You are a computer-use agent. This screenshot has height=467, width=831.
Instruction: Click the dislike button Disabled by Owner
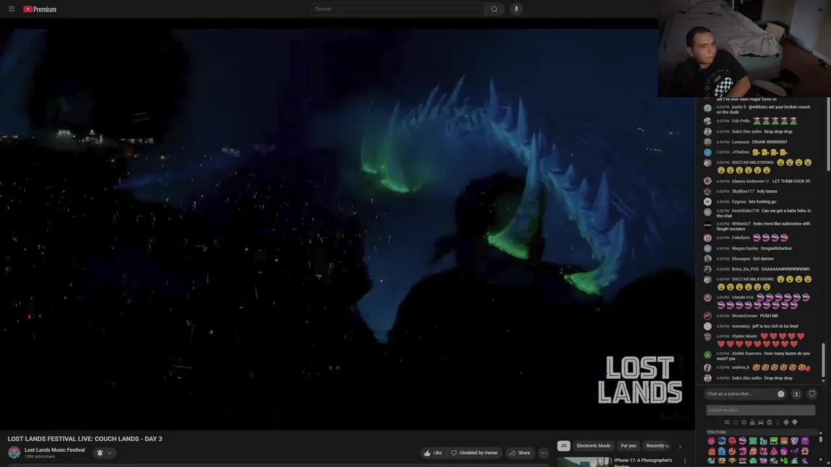coord(474,453)
